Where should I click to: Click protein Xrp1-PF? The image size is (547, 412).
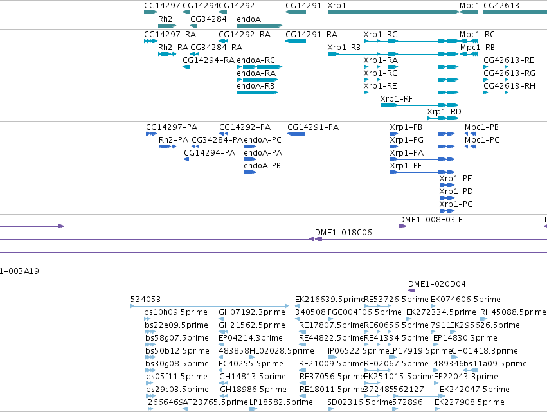point(406,166)
